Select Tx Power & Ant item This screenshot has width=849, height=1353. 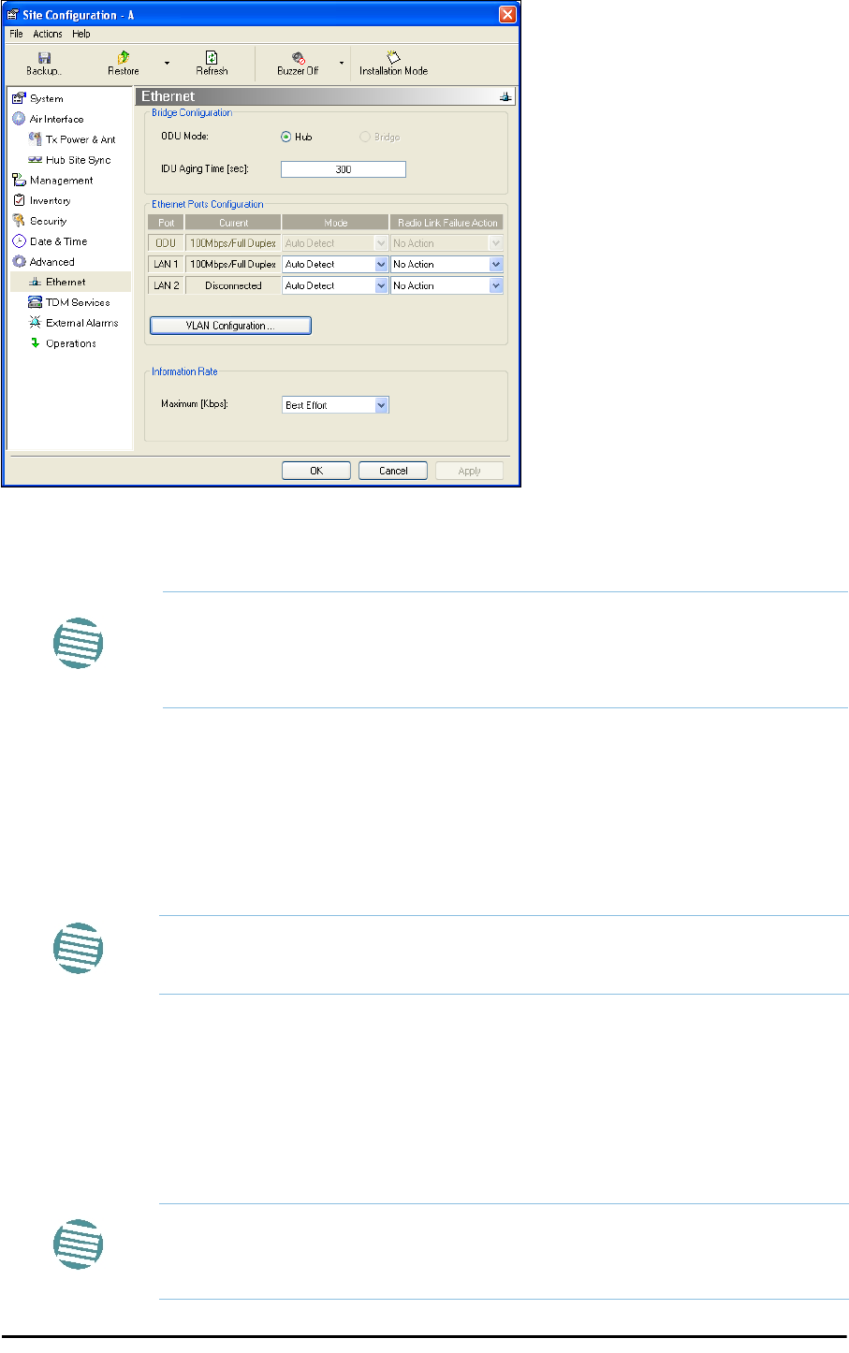click(81, 139)
